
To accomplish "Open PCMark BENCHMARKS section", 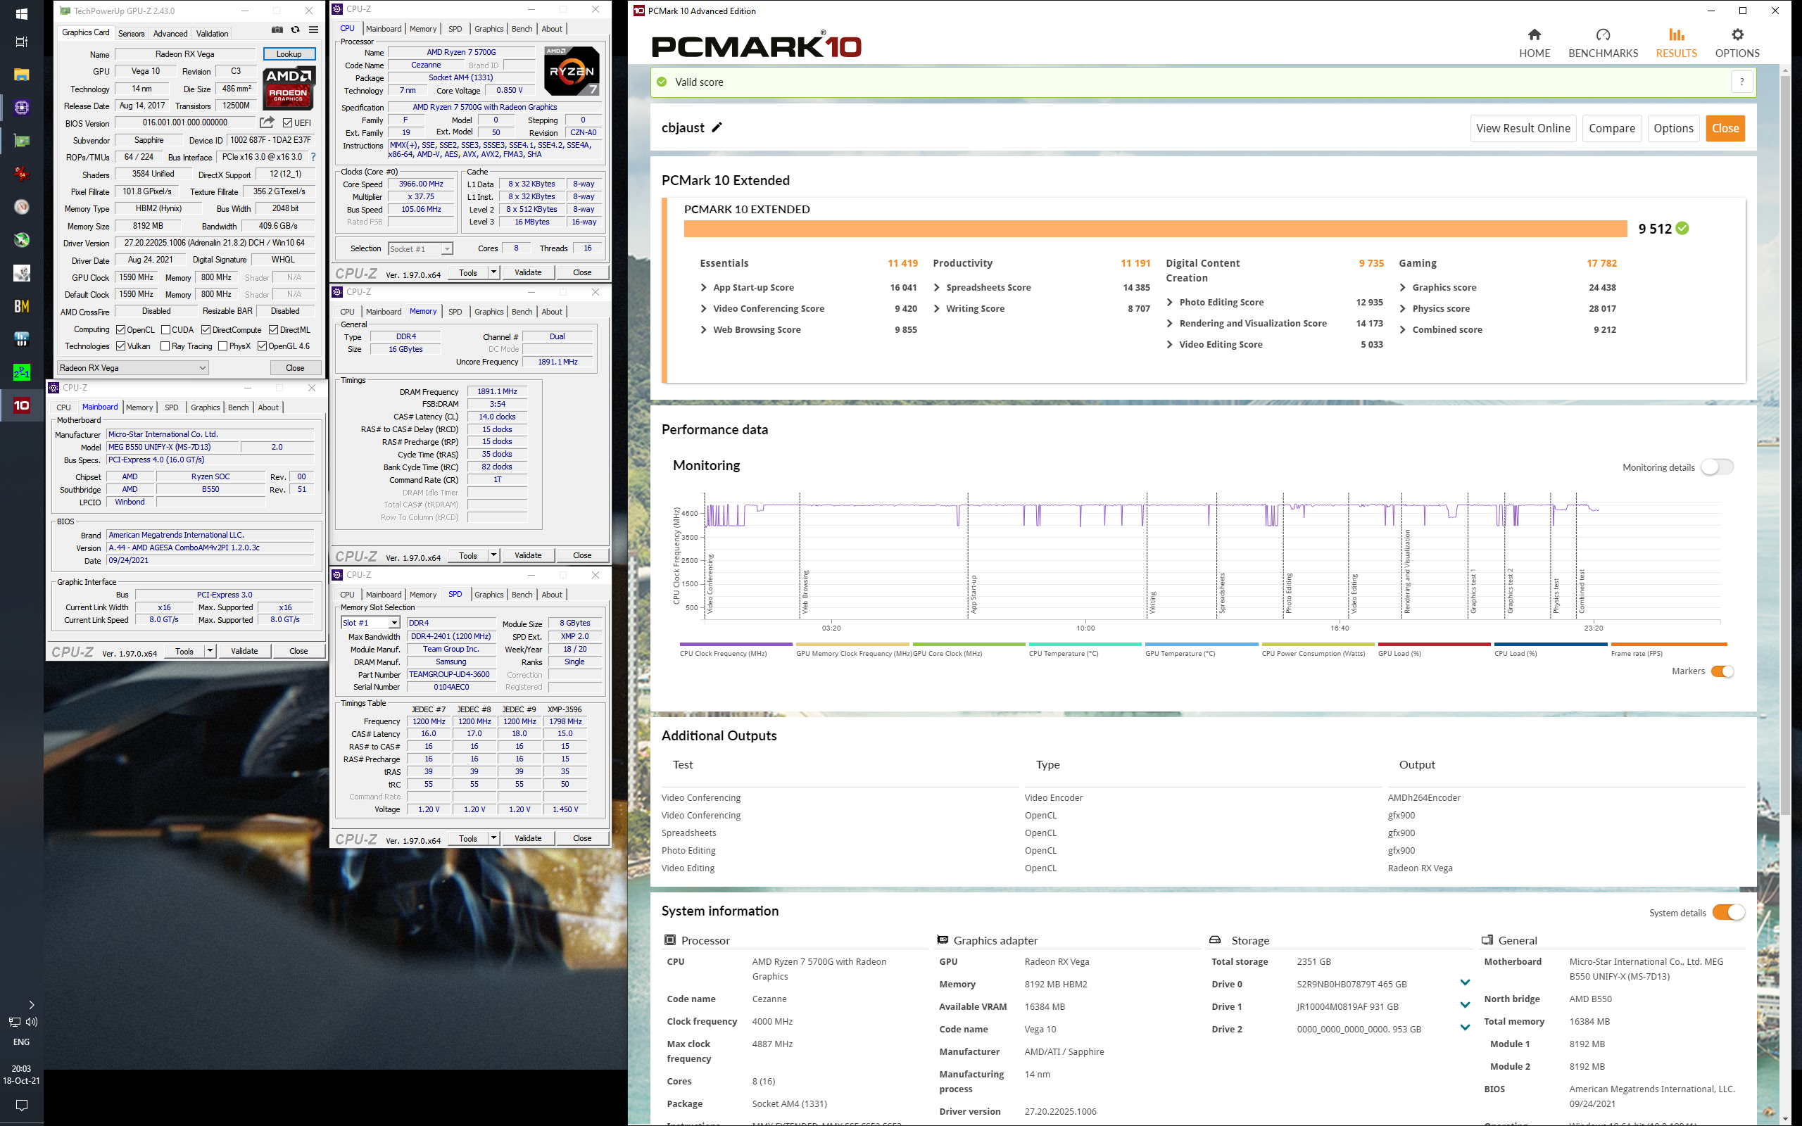I will click(1602, 43).
